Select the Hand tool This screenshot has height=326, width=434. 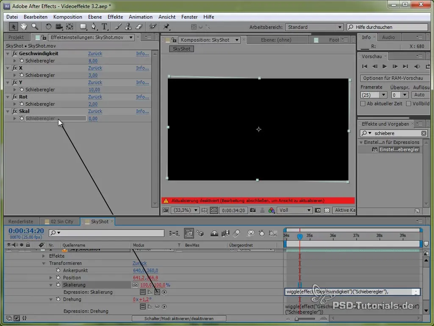tap(24, 27)
